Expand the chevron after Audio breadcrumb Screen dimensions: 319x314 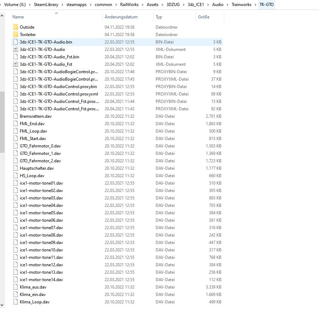pos(227,5)
